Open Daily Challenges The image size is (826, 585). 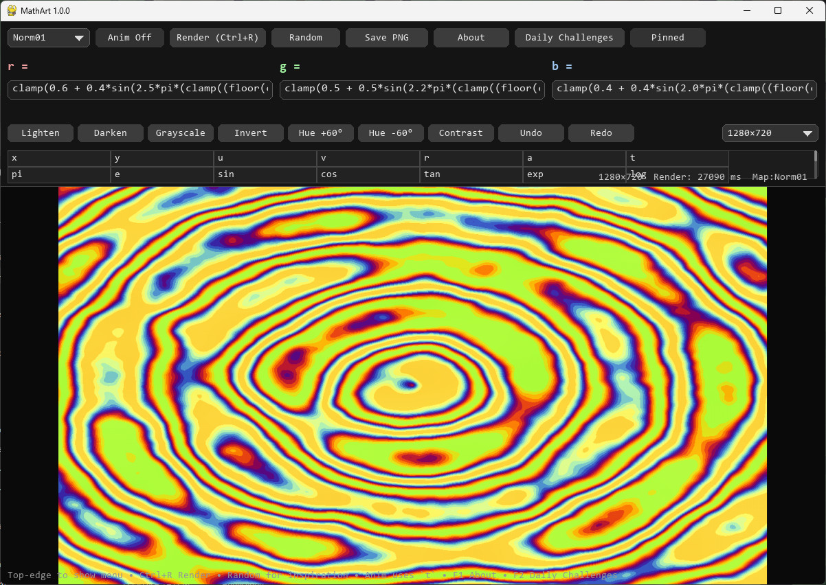(570, 38)
